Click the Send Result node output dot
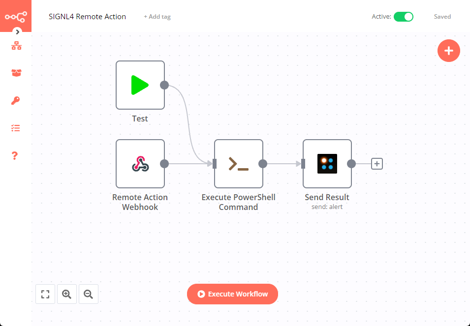Screen dimensions: 470x326 coord(351,164)
